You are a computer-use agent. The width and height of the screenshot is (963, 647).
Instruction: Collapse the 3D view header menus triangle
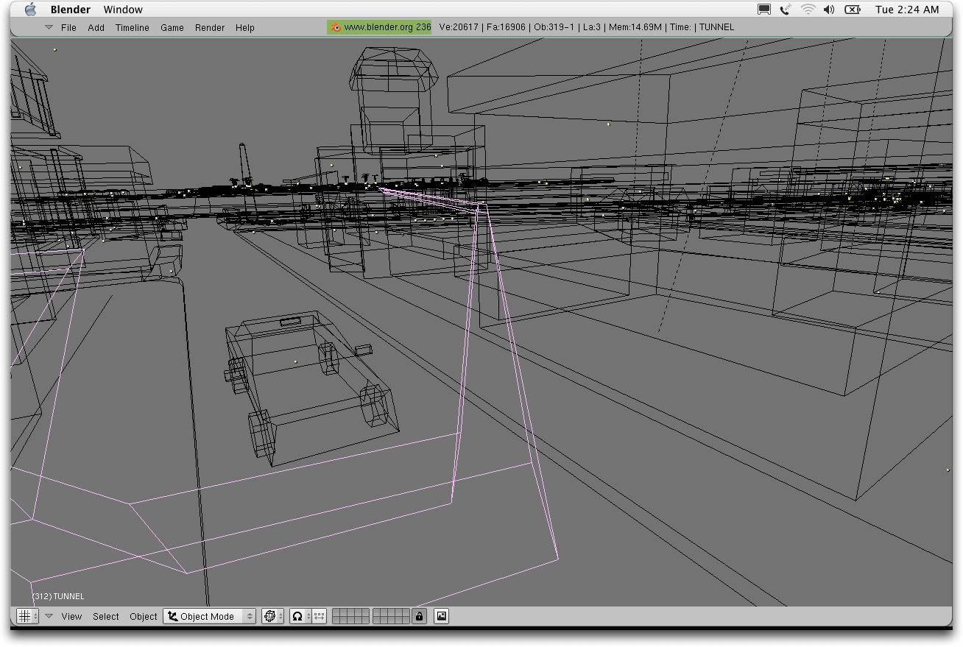click(x=49, y=616)
